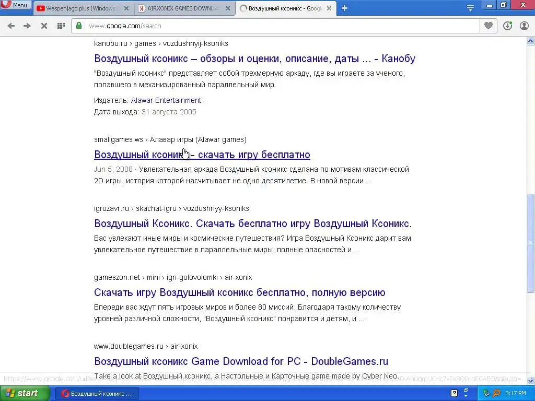Click the vertical scrollbar thumb
Viewport: 535px width, 401px height.
pyautogui.click(x=531, y=243)
